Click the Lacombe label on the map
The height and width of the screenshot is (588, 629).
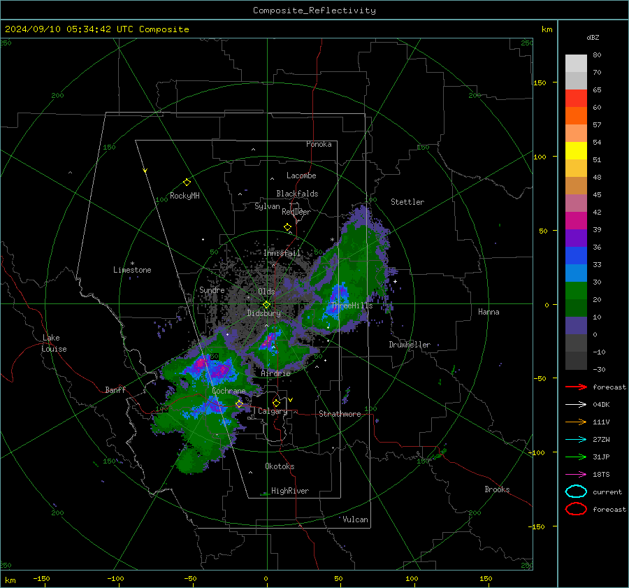click(301, 175)
